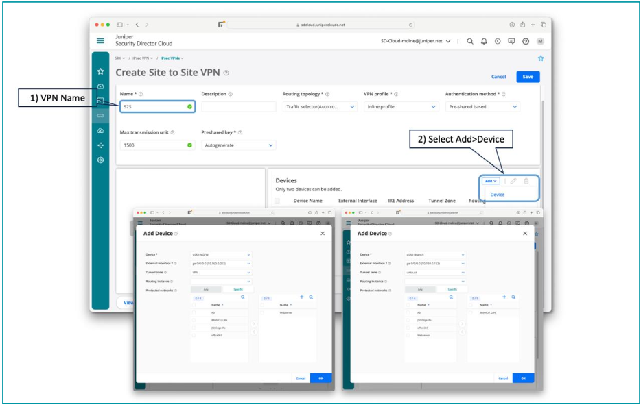Click the star favorite icon in sidebar
The width and height of the screenshot is (641, 407).
point(101,71)
